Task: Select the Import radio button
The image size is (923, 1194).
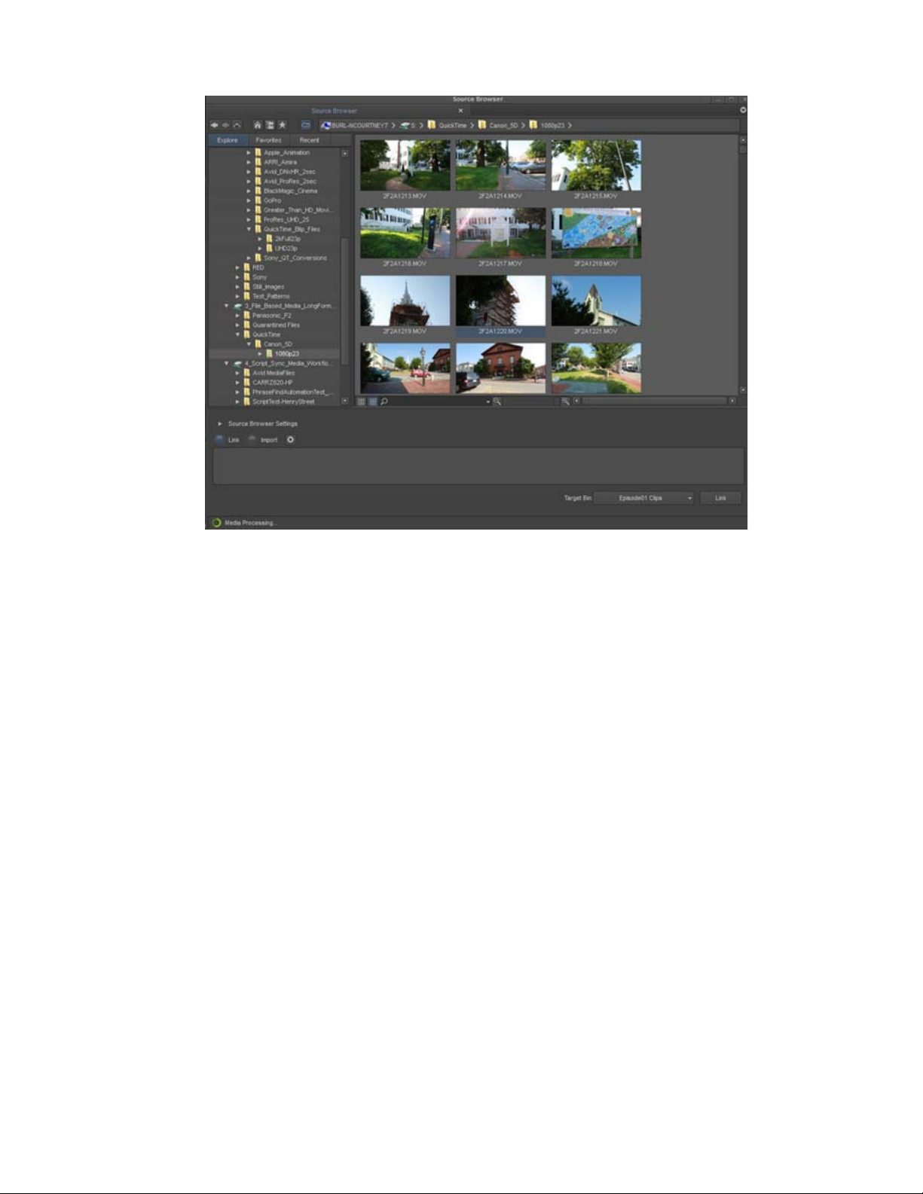Action: [x=252, y=440]
